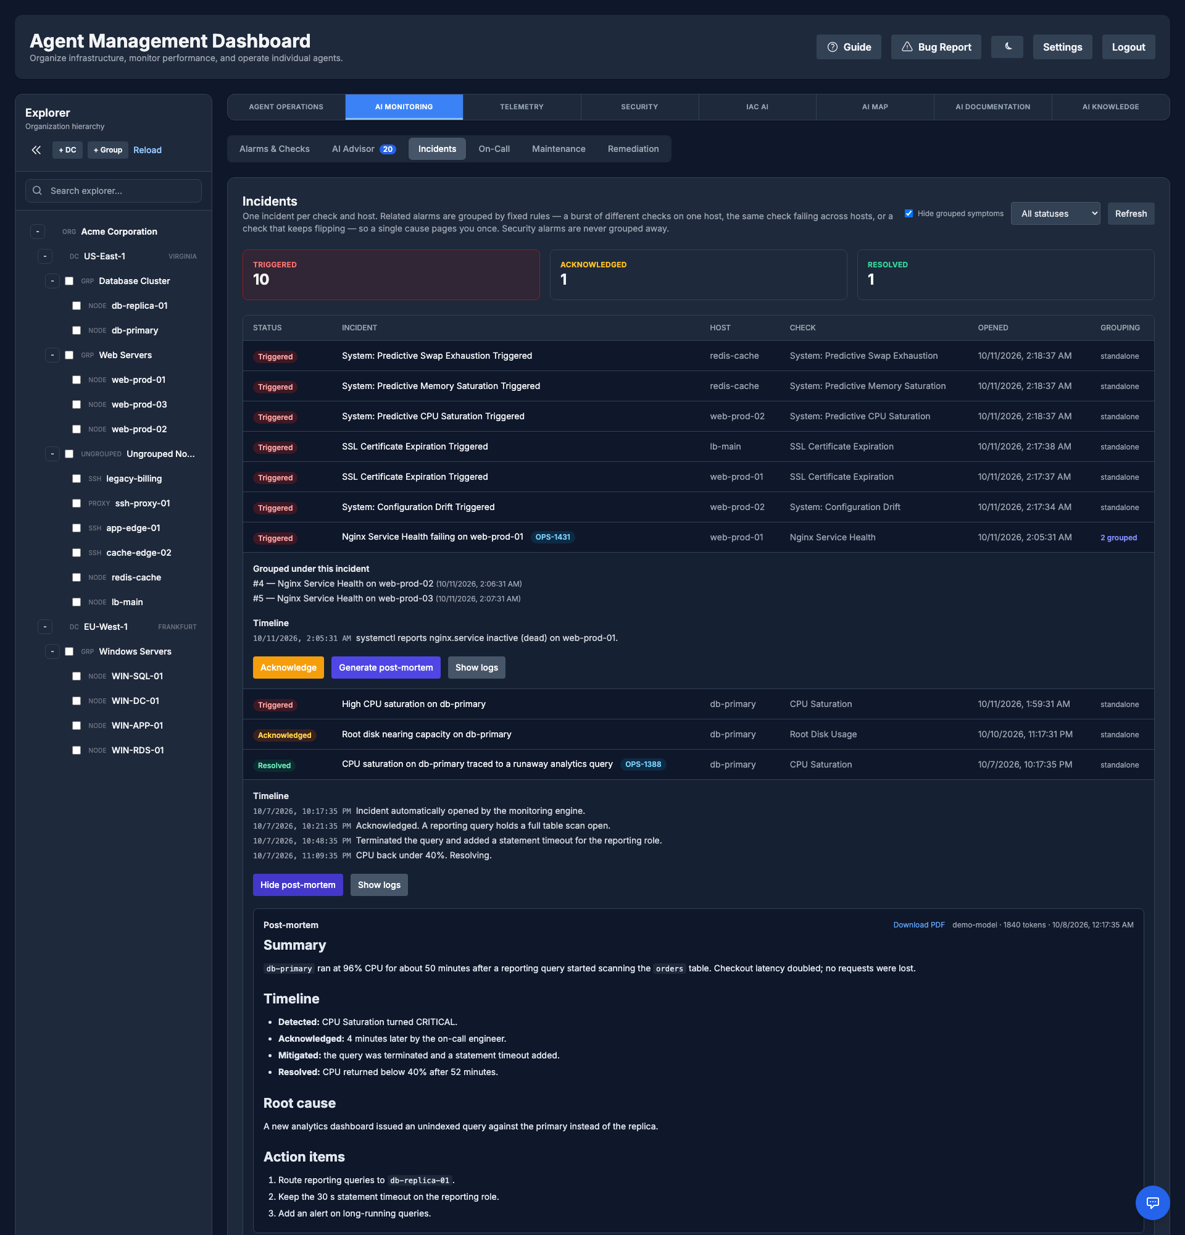Click Hide post-mortem
The height and width of the screenshot is (1235, 1185).
[x=298, y=885]
